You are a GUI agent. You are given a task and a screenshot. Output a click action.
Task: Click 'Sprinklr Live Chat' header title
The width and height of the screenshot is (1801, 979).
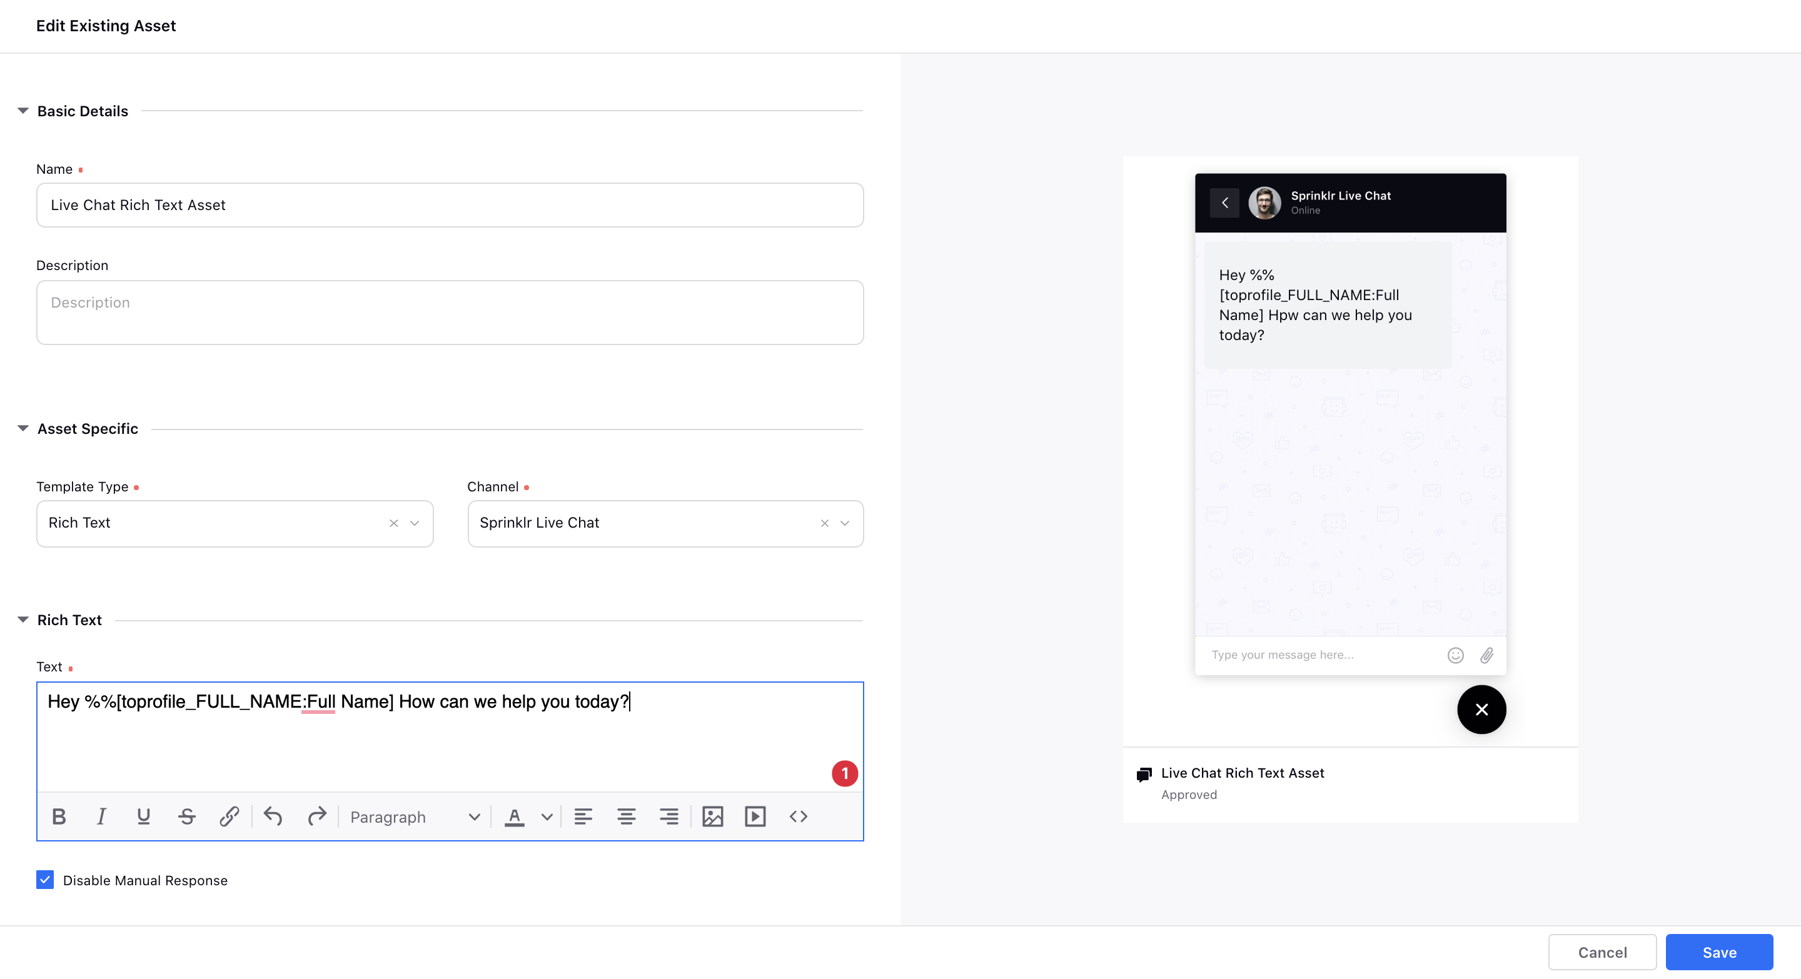point(1341,196)
